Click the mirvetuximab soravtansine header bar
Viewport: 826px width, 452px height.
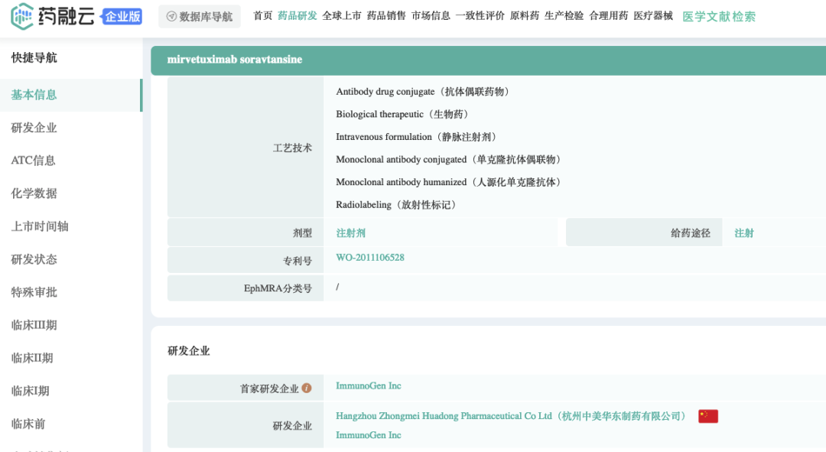tap(488, 60)
